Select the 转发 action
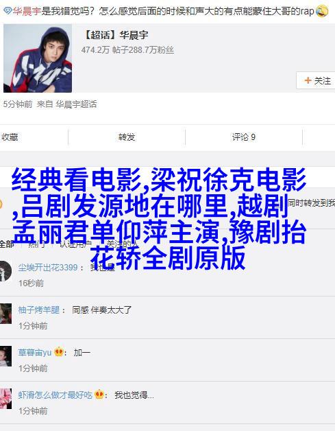Viewport: 335px width, 431px height. coord(127,137)
